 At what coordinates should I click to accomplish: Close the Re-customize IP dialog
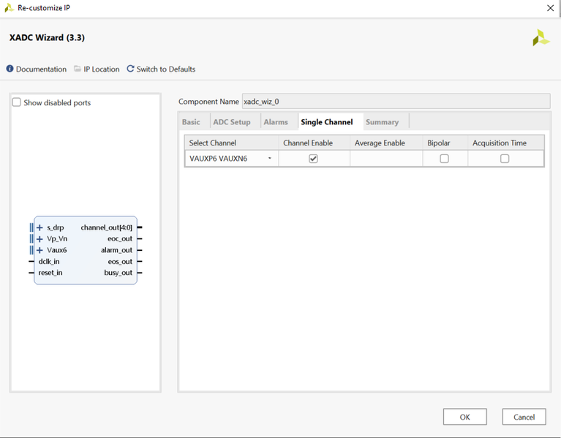point(550,8)
